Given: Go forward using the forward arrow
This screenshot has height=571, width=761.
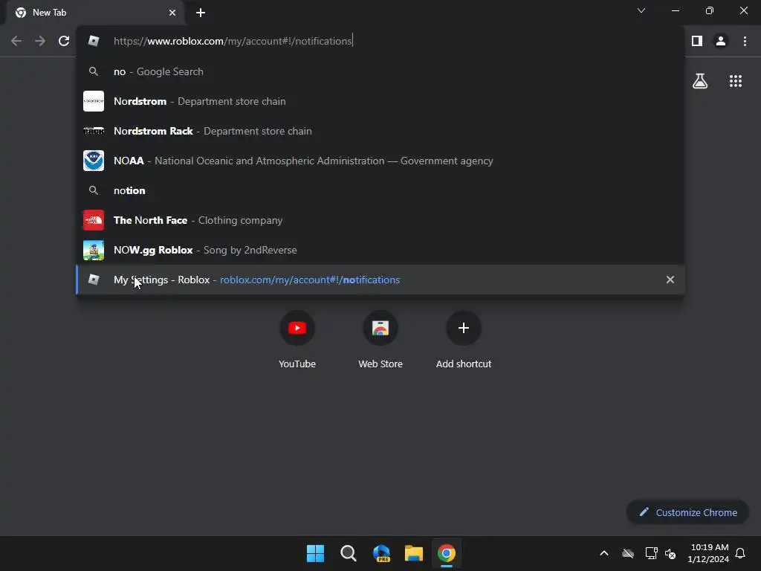Looking at the screenshot, I should [x=40, y=41].
